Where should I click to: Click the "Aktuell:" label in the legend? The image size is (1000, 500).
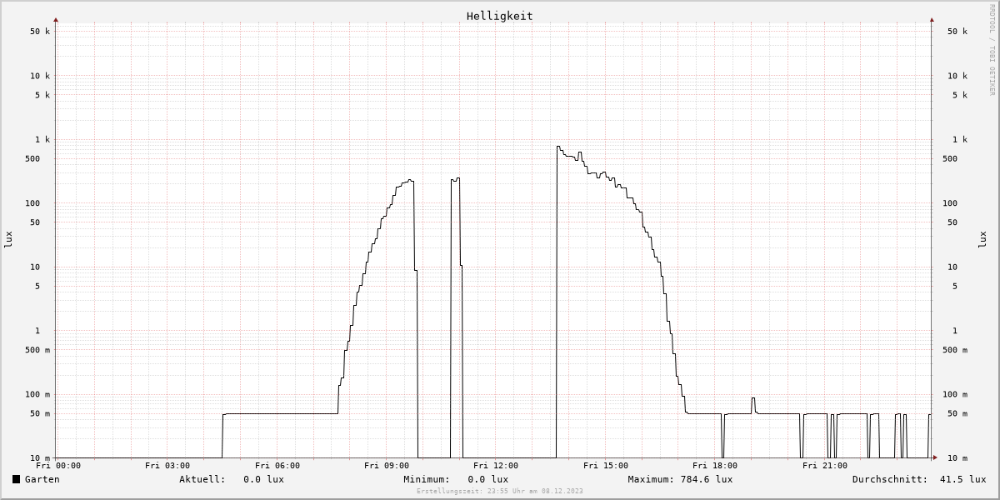tap(202, 479)
